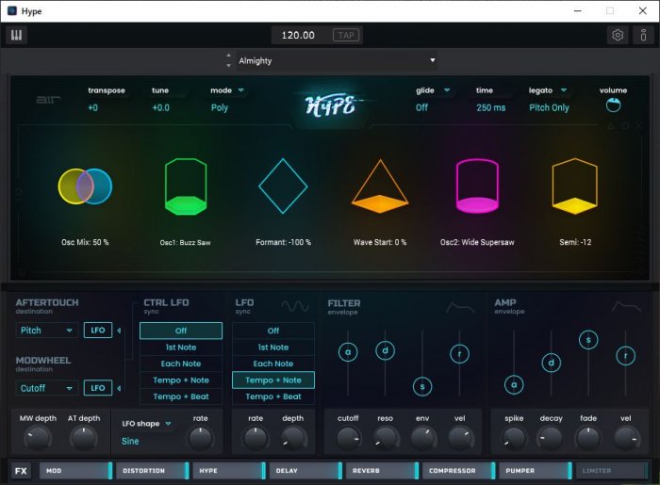Toggle the Aftertouch LFO button
This screenshot has width=660, height=485.
coord(97,331)
